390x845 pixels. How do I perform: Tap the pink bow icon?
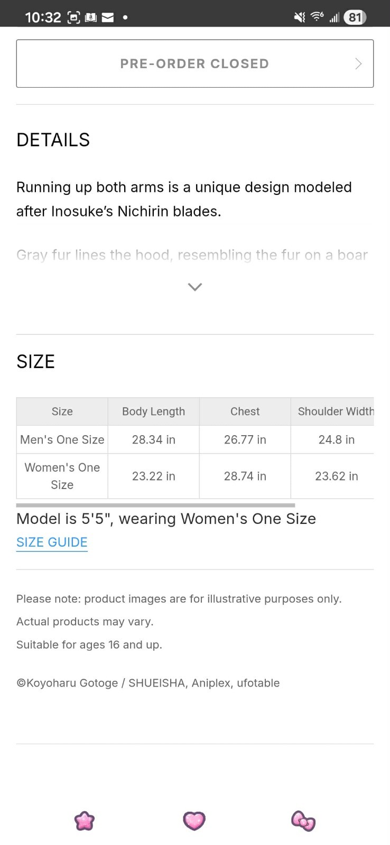click(x=303, y=821)
